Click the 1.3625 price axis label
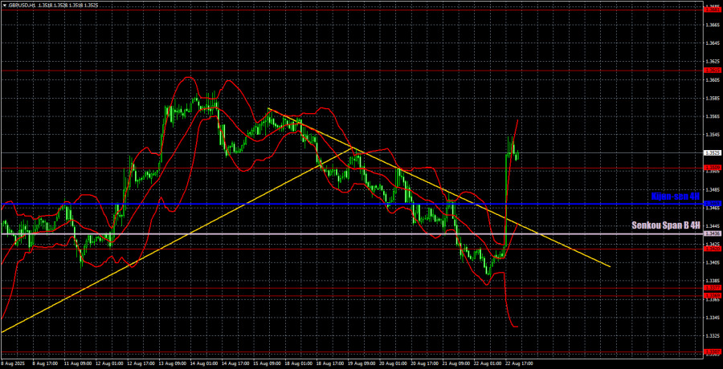This screenshot has width=723, height=369. point(712,61)
